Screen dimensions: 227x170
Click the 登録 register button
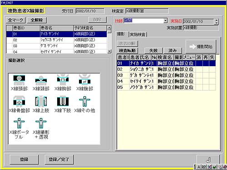24,160
